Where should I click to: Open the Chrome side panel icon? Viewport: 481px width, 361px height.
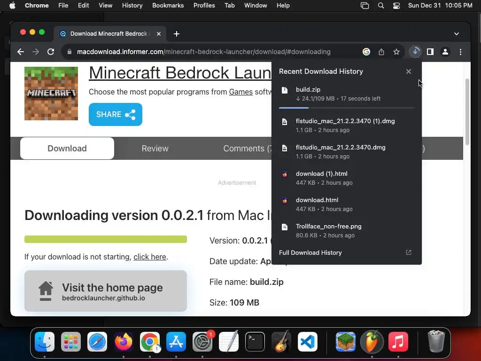(430, 52)
